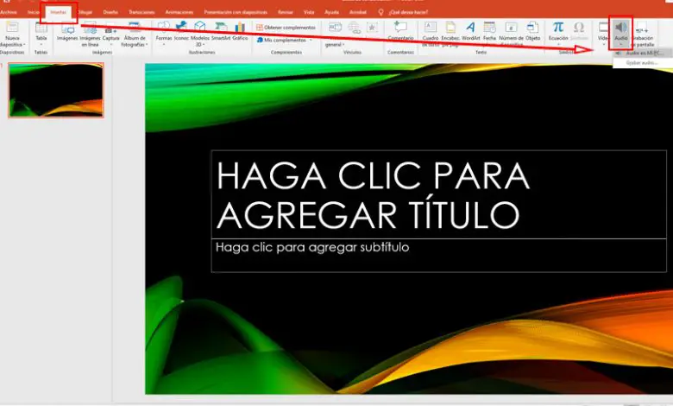Choose Audio en Mi PC from the menu

643,54
